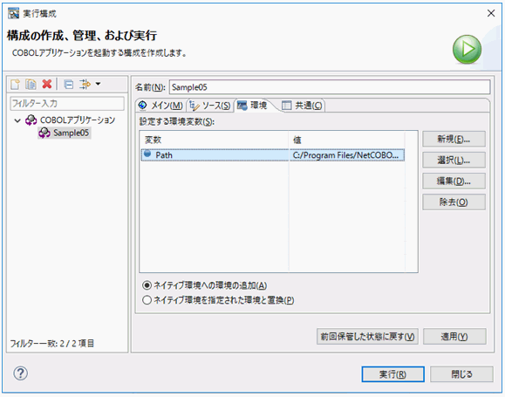505x397 pixels.
Task: Click the C:/Program Files/NetCOBO... value cell
Action: 346,155
